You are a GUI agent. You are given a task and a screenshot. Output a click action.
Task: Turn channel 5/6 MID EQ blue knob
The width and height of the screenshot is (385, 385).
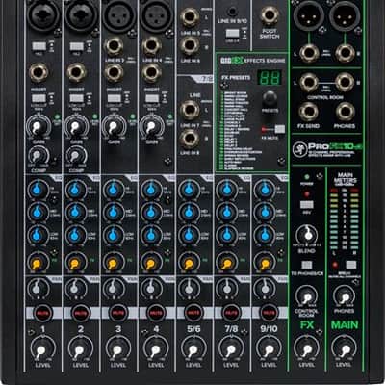point(189,212)
